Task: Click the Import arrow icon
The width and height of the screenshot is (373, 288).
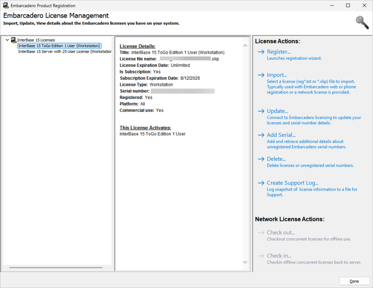Action: pyautogui.click(x=261, y=75)
